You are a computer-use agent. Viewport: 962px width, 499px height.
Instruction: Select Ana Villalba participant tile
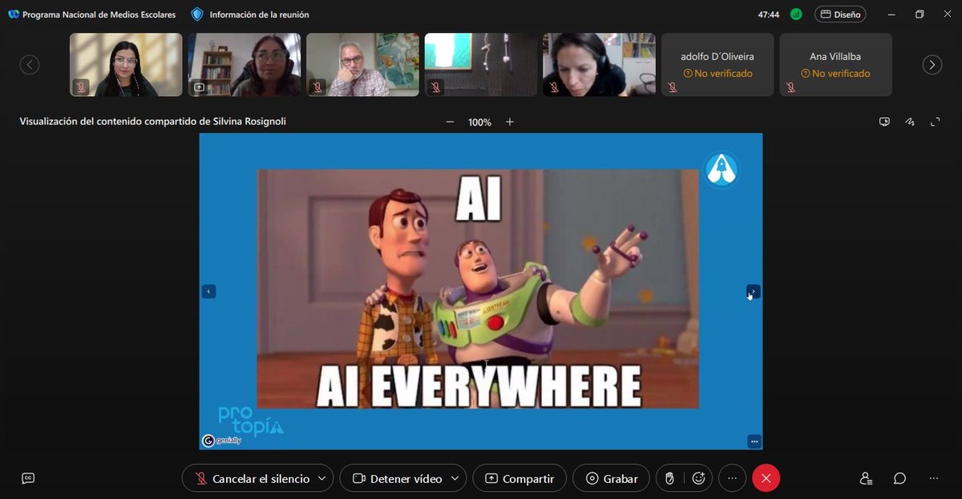pyautogui.click(x=835, y=65)
